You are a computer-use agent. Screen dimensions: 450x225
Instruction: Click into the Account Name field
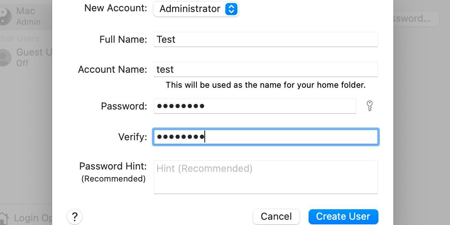[265, 69]
